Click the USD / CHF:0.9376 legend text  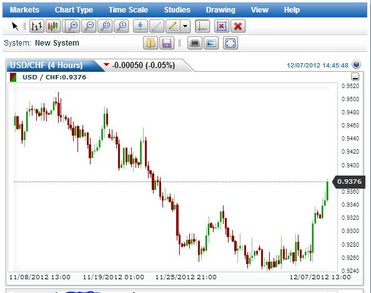tap(54, 77)
